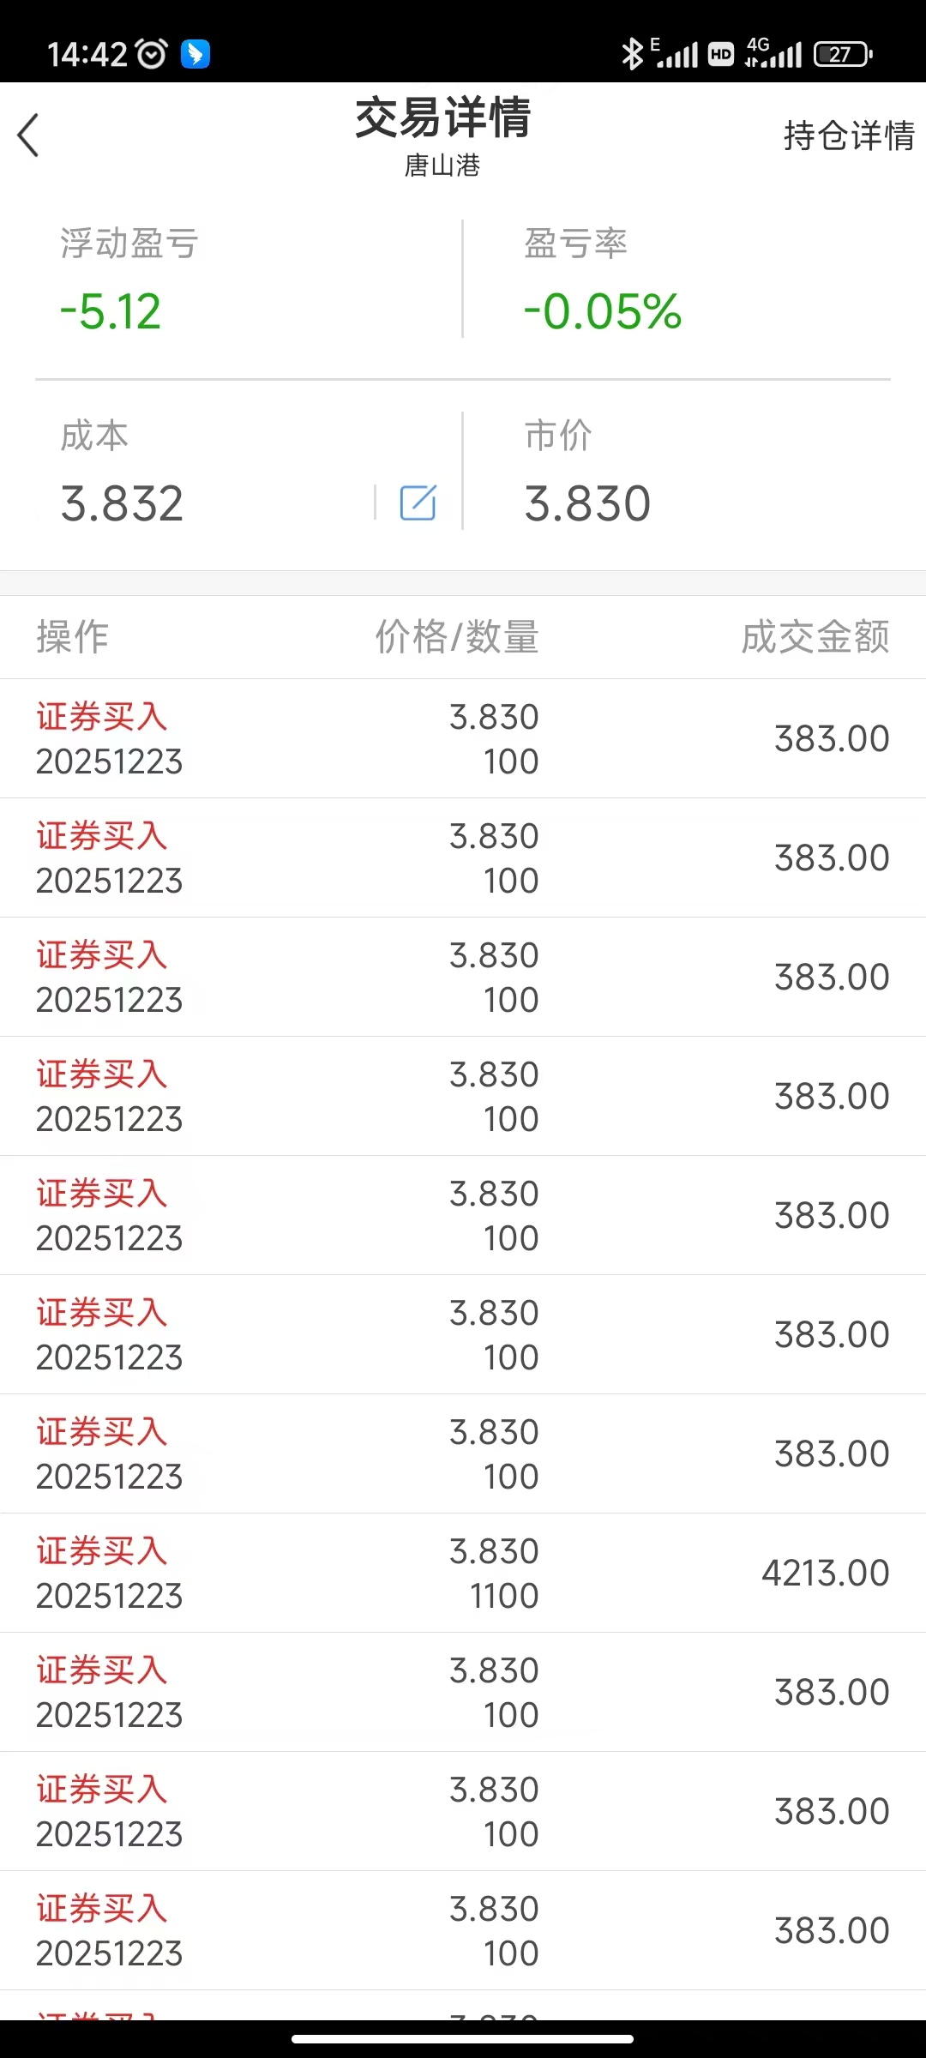
Task: Tap the 成交金额 column header
Action: pyautogui.click(x=815, y=637)
